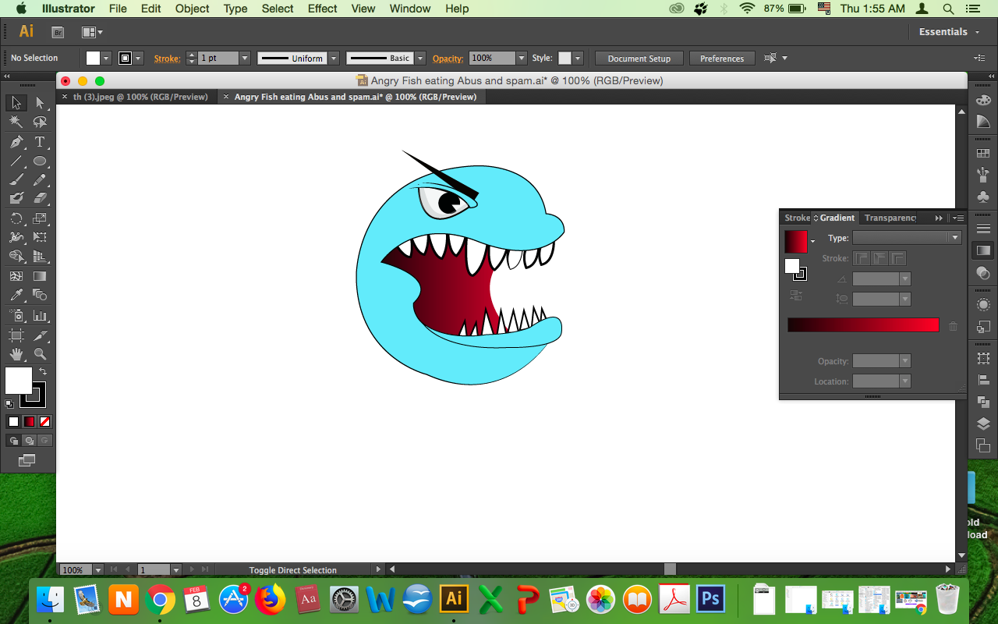The height and width of the screenshot is (624, 998).
Task: Open Essentials workspace switcher
Action: coord(948,32)
